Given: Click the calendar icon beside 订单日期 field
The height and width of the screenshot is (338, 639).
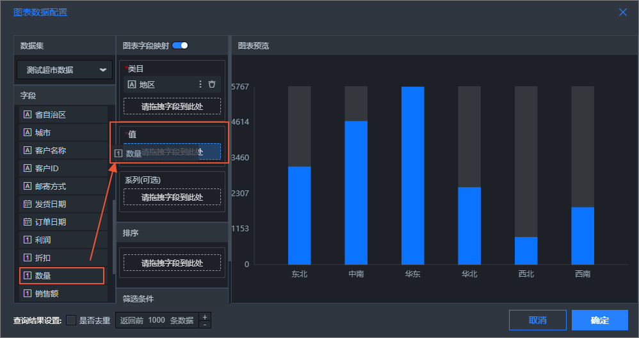Looking at the screenshot, I should click(28, 222).
